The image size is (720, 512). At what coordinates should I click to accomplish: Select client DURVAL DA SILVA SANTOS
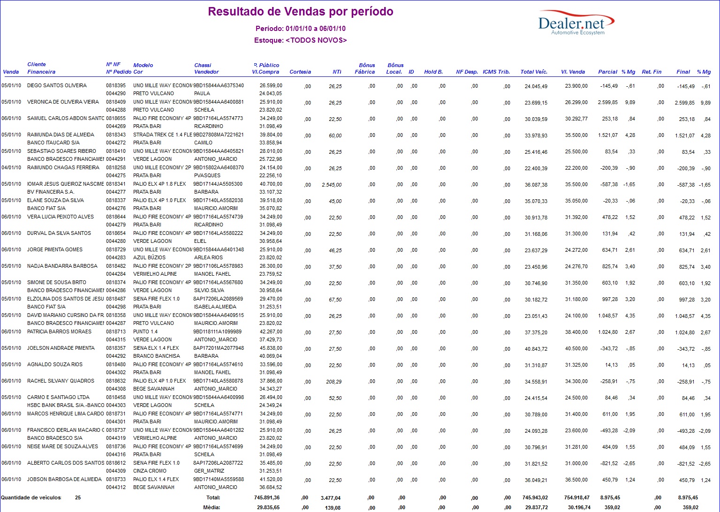[x=59, y=233]
